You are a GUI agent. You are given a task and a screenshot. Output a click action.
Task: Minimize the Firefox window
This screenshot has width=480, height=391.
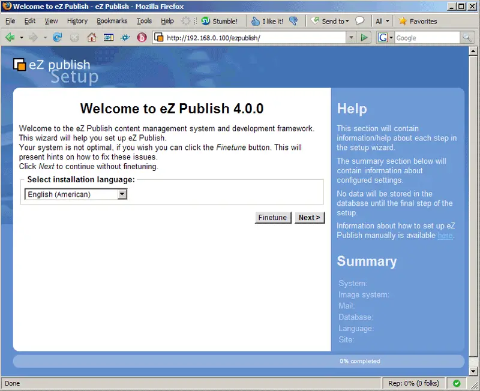pyautogui.click(x=452, y=7)
